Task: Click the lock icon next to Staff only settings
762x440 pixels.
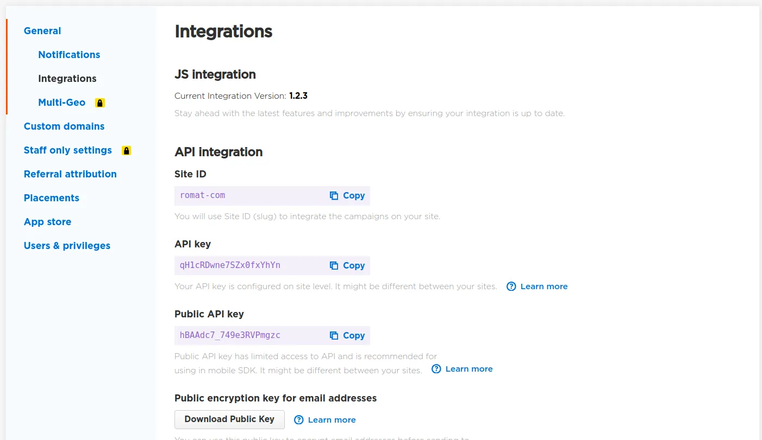Action: tap(127, 150)
